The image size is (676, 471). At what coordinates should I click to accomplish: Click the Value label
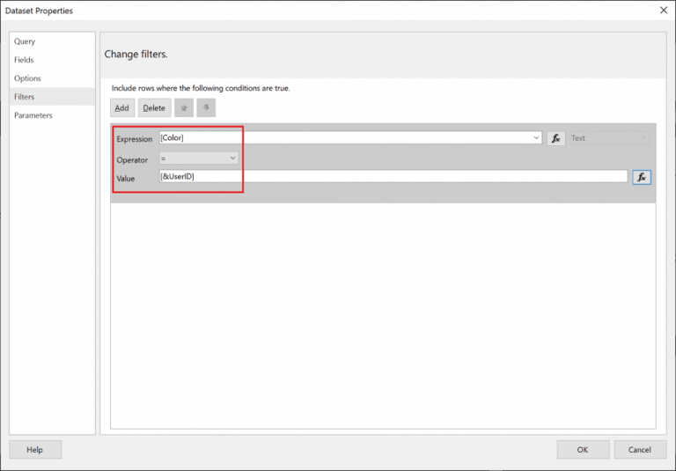point(126,179)
